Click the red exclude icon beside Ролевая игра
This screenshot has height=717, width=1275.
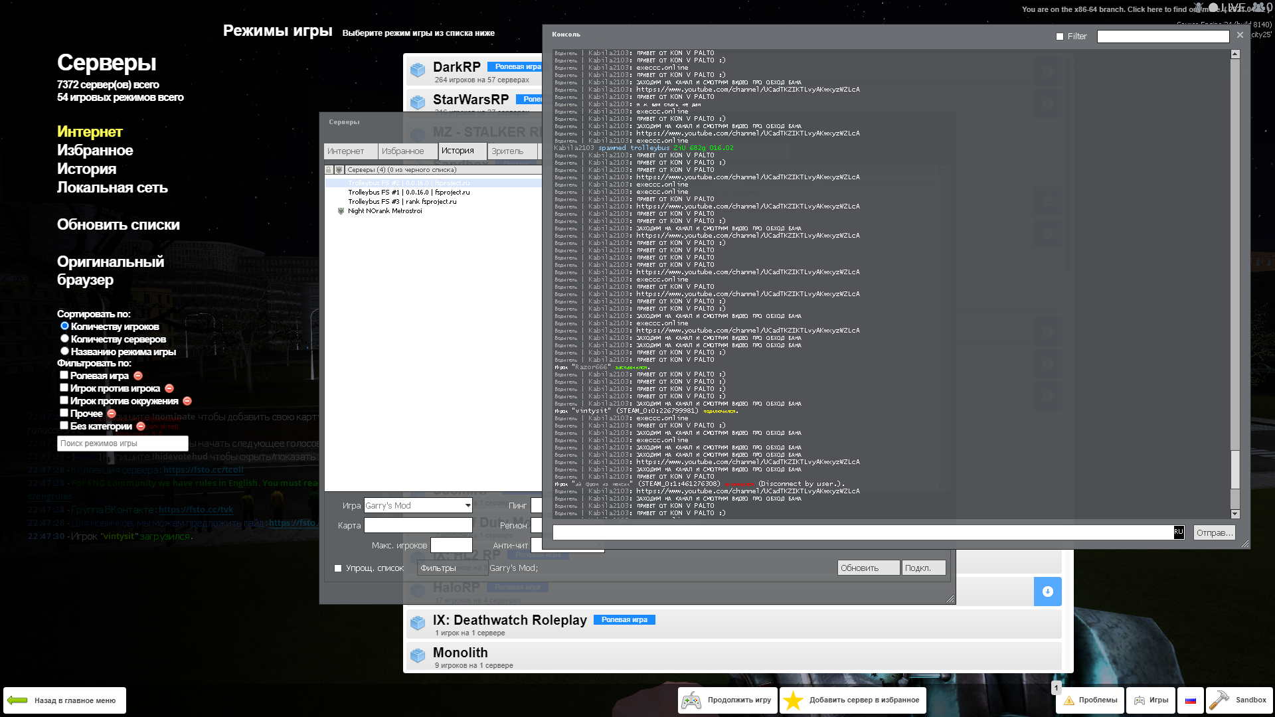click(x=138, y=376)
